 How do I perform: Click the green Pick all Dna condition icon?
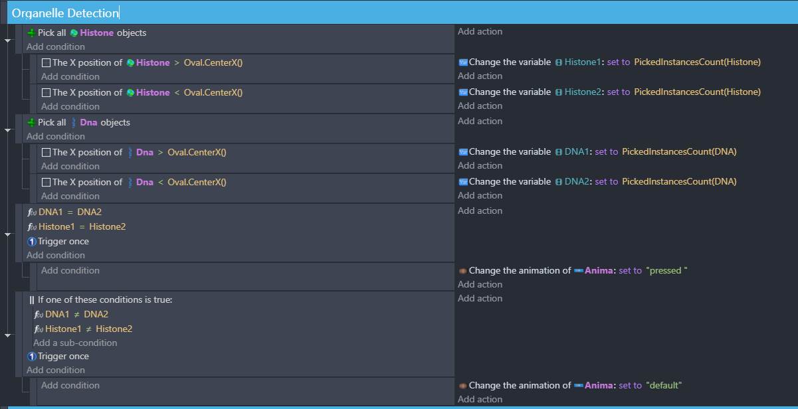click(31, 122)
